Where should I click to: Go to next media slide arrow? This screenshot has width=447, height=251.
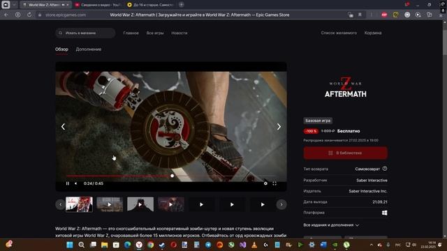pos(279,127)
